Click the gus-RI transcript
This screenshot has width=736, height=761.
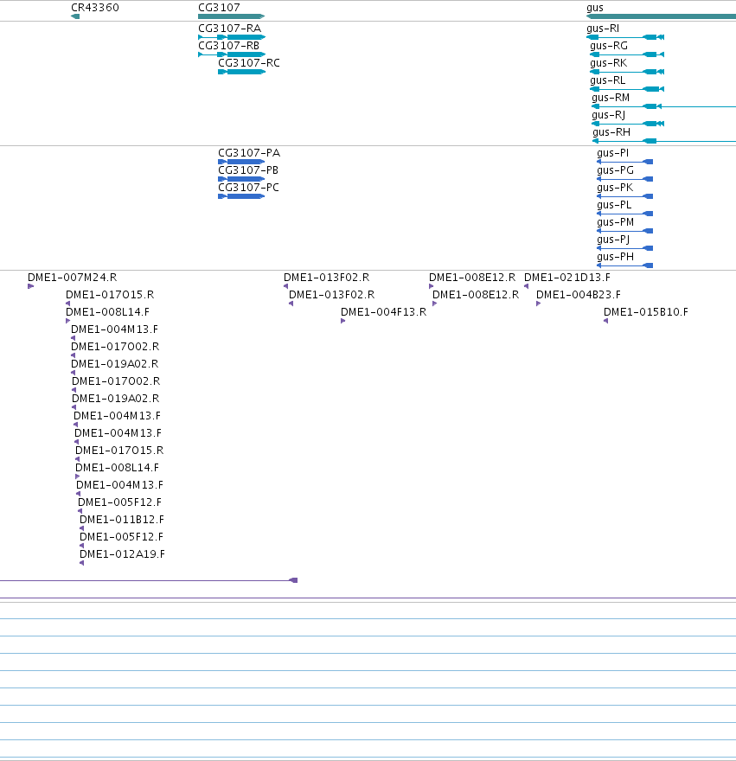[x=625, y=37]
